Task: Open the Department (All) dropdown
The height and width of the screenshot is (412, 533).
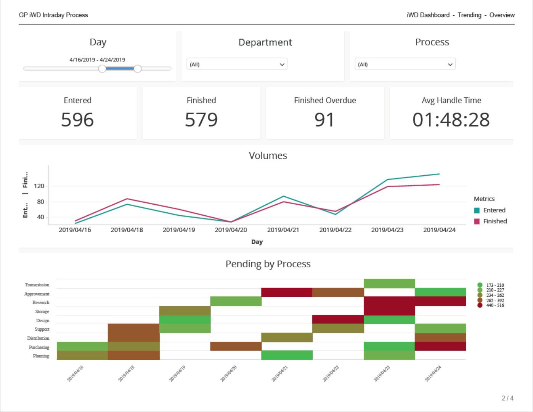Action: 236,64
